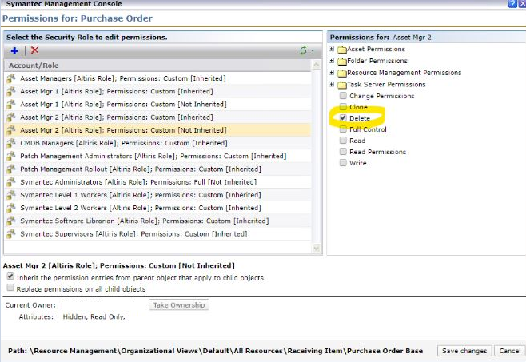Click the Save changes button
This screenshot has width=526, height=362.
pos(463,351)
